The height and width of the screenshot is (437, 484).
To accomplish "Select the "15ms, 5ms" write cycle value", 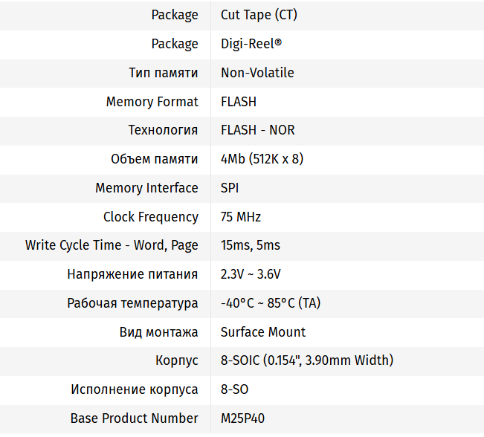I will [251, 245].
